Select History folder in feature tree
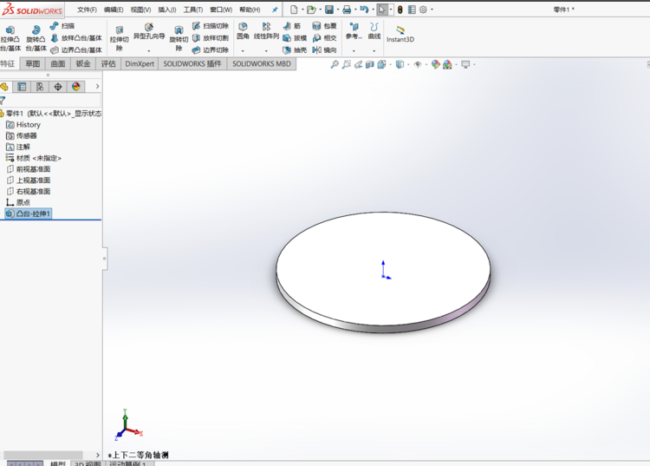The image size is (650, 466). (23, 124)
